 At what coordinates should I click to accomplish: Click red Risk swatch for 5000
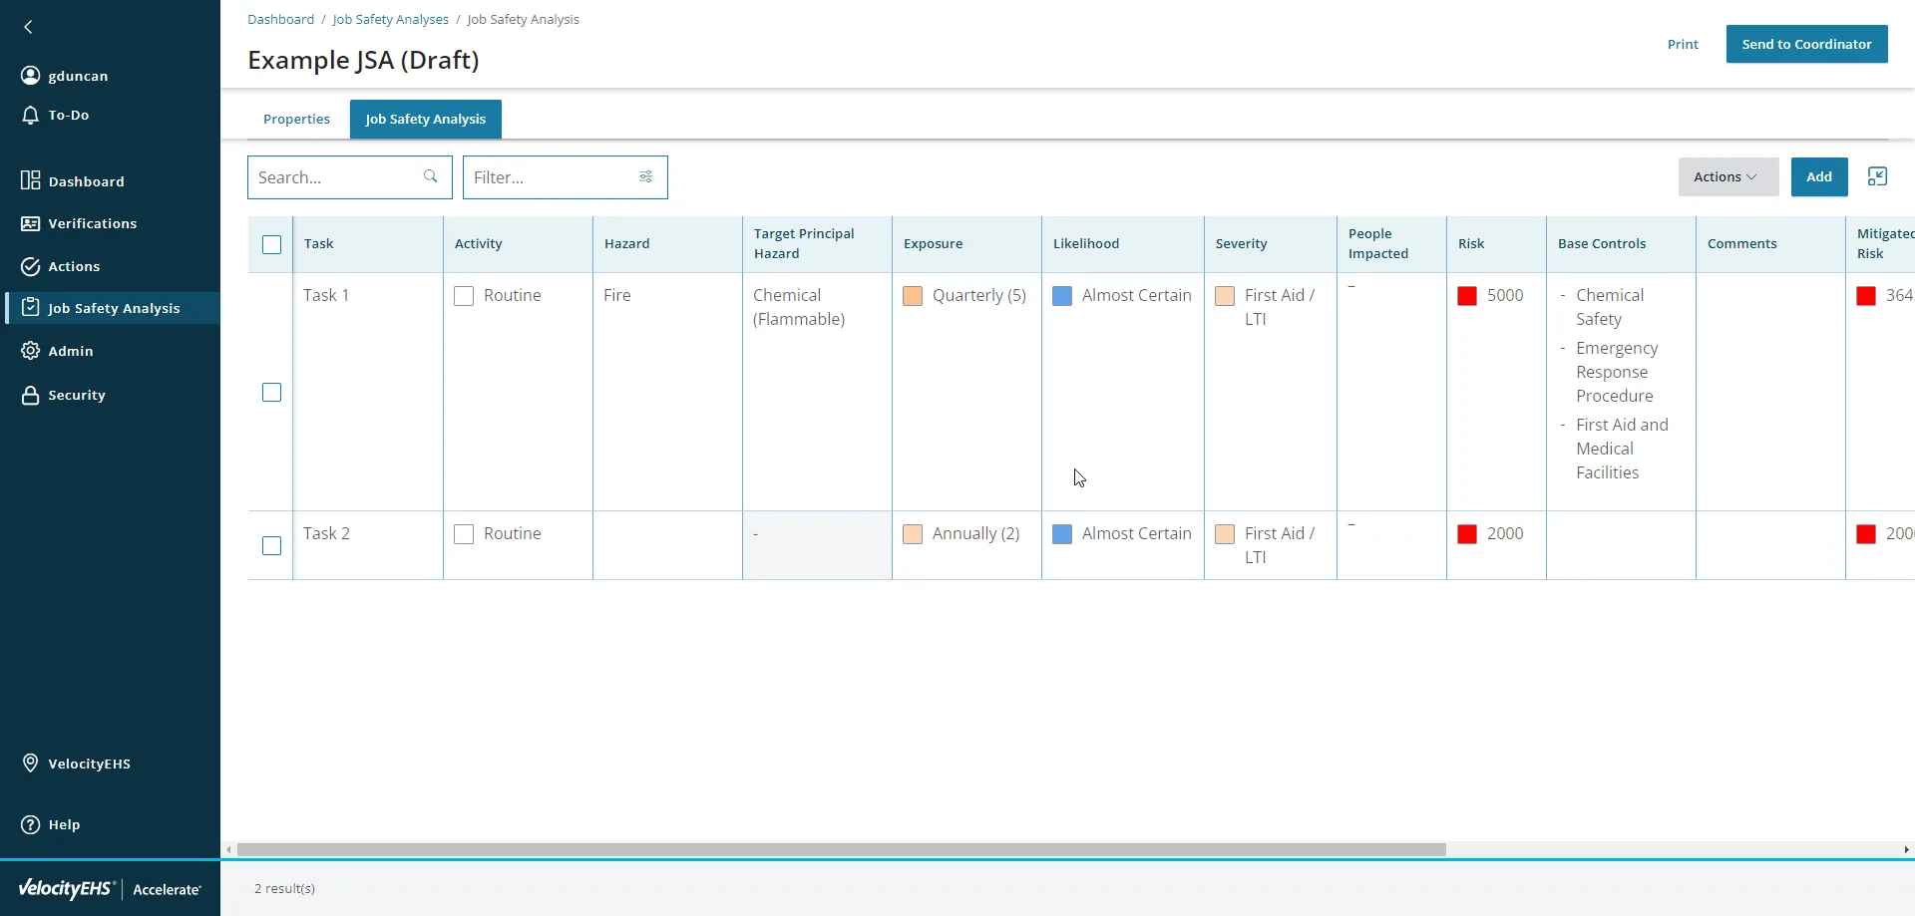[x=1467, y=296]
